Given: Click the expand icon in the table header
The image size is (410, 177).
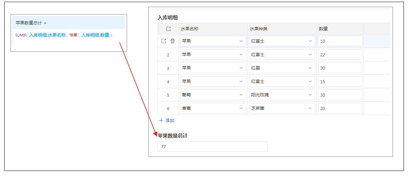Looking at the screenshot, I should pyautogui.click(x=168, y=29).
